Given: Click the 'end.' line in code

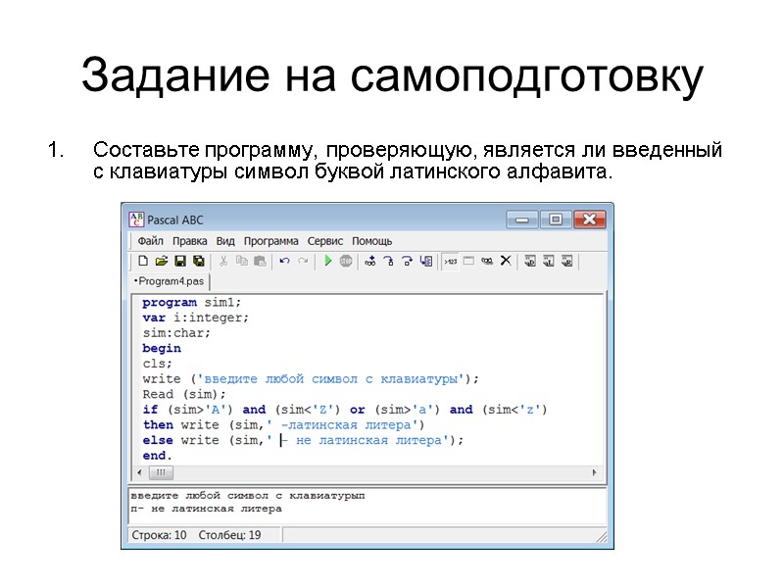Looking at the screenshot, I should click(157, 456).
